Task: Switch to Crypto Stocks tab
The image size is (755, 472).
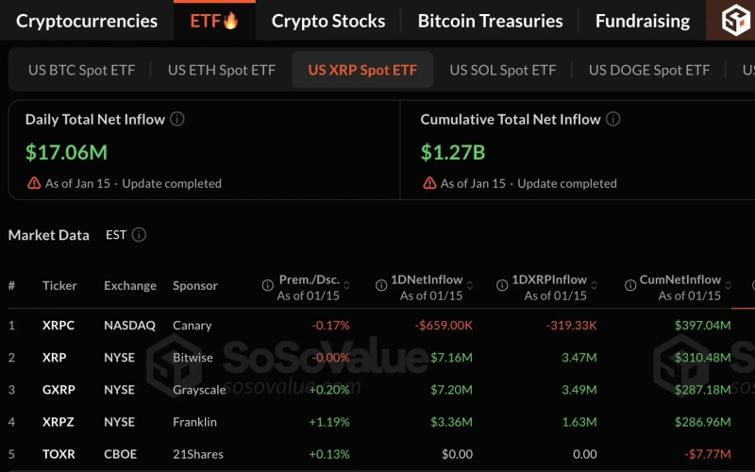Action: (x=328, y=21)
